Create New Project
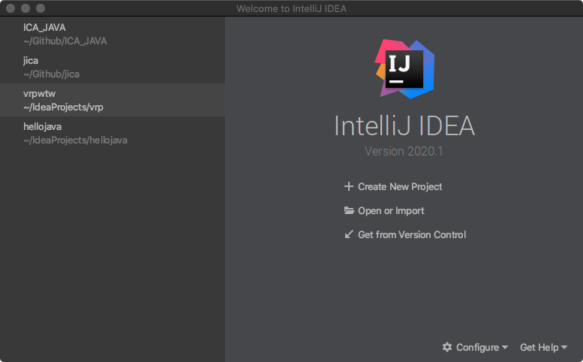Viewport: 583px width, 362px height. pos(400,186)
